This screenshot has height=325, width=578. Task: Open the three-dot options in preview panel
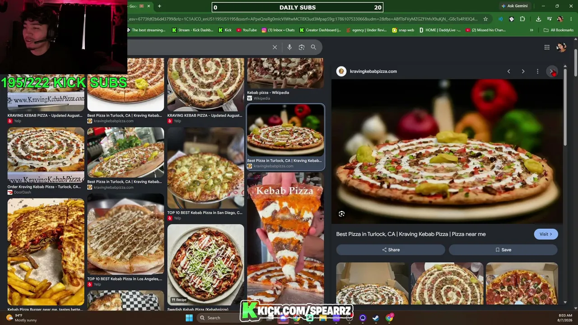click(x=537, y=71)
